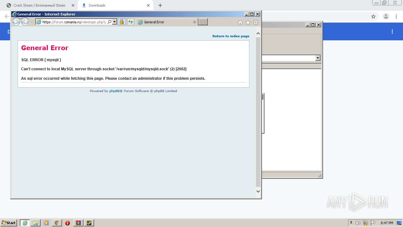The width and height of the screenshot is (403, 227).
Task: Open Internet Explorer taskbar button
Action: click(25, 223)
